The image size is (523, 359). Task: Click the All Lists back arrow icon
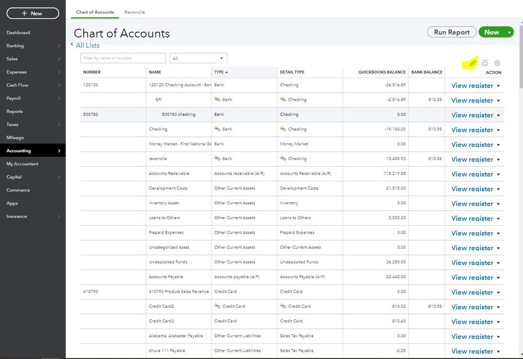pyautogui.click(x=72, y=44)
